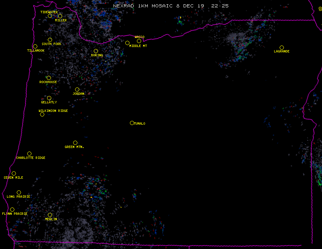Viewport: 322px width, 249px height.
Task: Select the Green Mtn. station circle
Action: [x=75, y=143]
